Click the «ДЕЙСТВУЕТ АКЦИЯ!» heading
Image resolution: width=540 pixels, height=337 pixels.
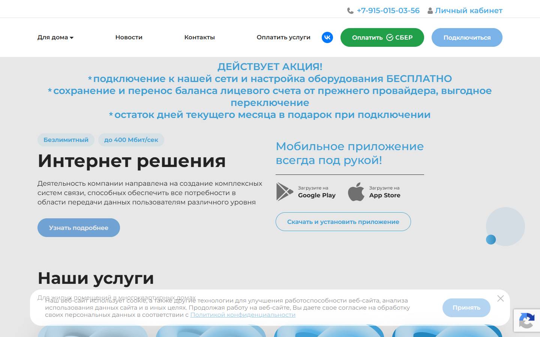[270, 67]
